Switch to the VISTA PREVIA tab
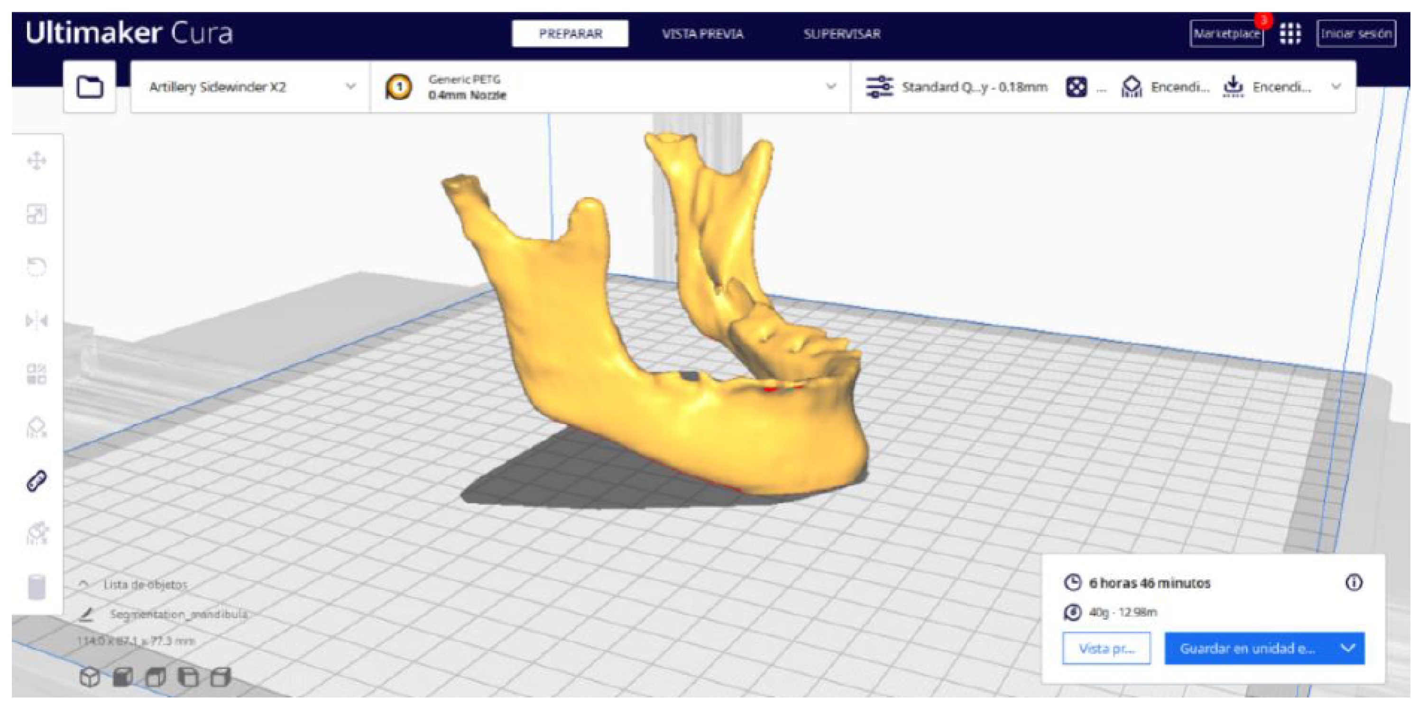 702,34
